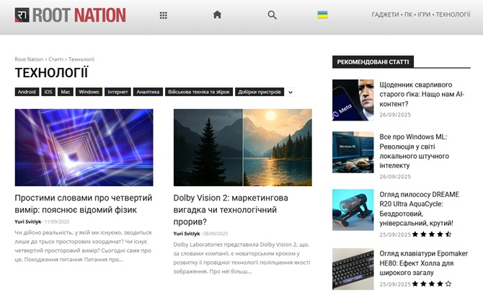The width and height of the screenshot is (483, 293).
Task: Click author Yuri Svitlyk under четвертий вимір article
Action: 27,222
